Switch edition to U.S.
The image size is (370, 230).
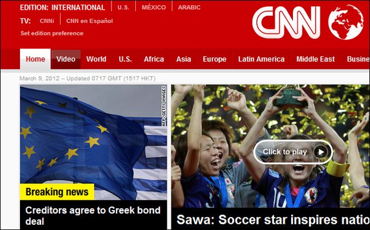point(123,7)
